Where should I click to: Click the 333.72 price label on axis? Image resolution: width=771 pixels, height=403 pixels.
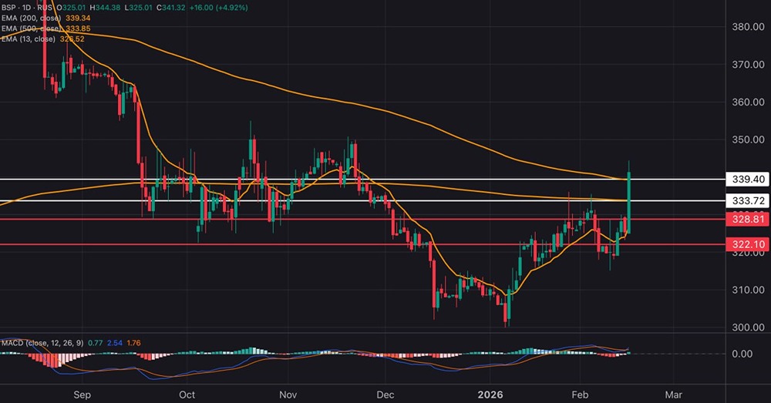pyautogui.click(x=748, y=200)
